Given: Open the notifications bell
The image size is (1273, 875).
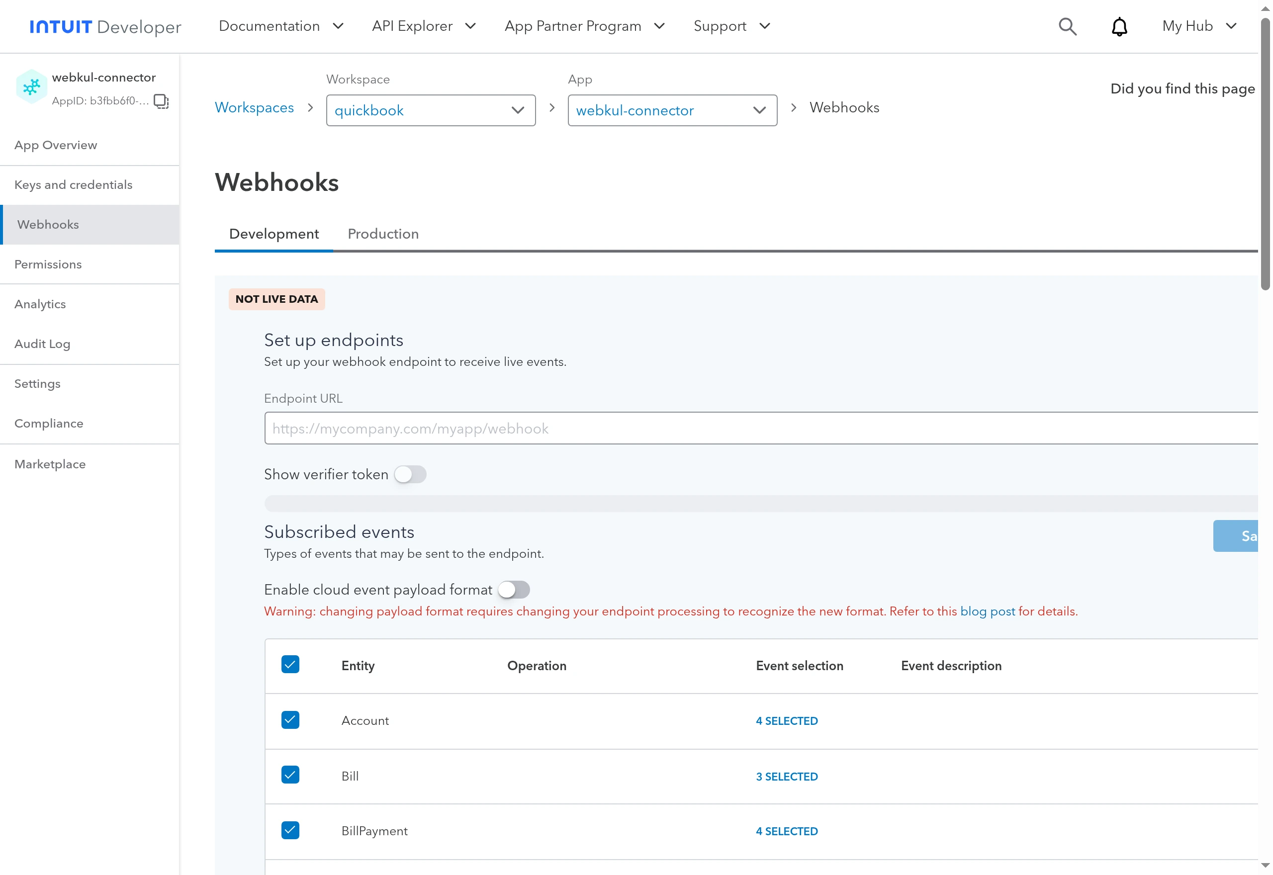Looking at the screenshot, I should click(x=1119, y=26).
